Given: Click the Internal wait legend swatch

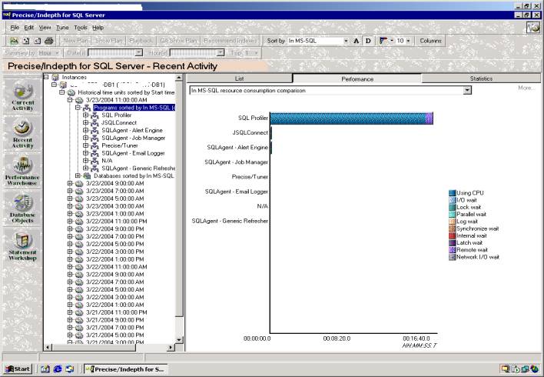Looking at the screenshot, I should click(x=452, y=235).
